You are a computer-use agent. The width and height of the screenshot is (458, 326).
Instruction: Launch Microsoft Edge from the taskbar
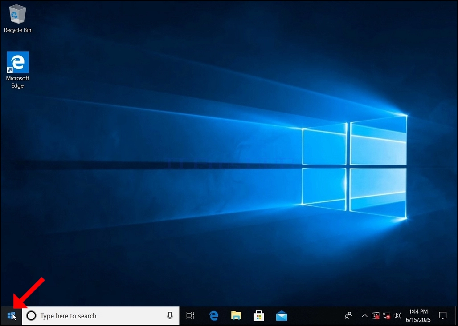[214, 315]
